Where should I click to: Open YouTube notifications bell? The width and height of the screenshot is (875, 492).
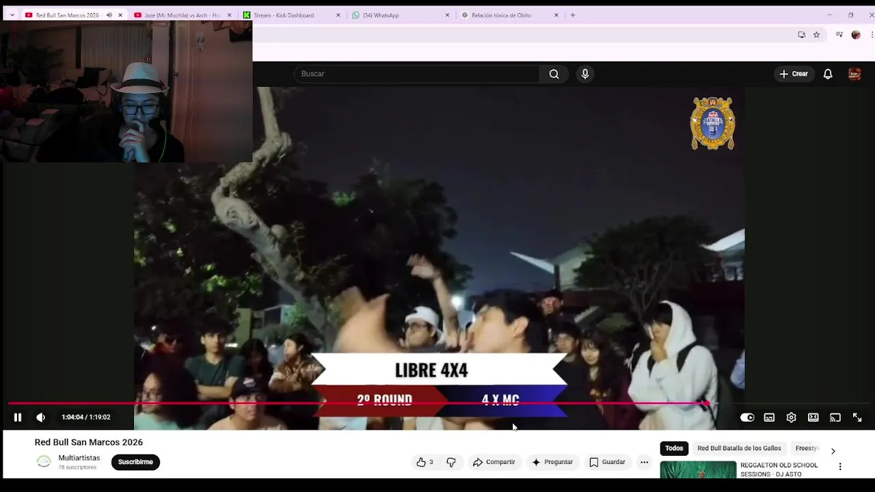[828, 74]
